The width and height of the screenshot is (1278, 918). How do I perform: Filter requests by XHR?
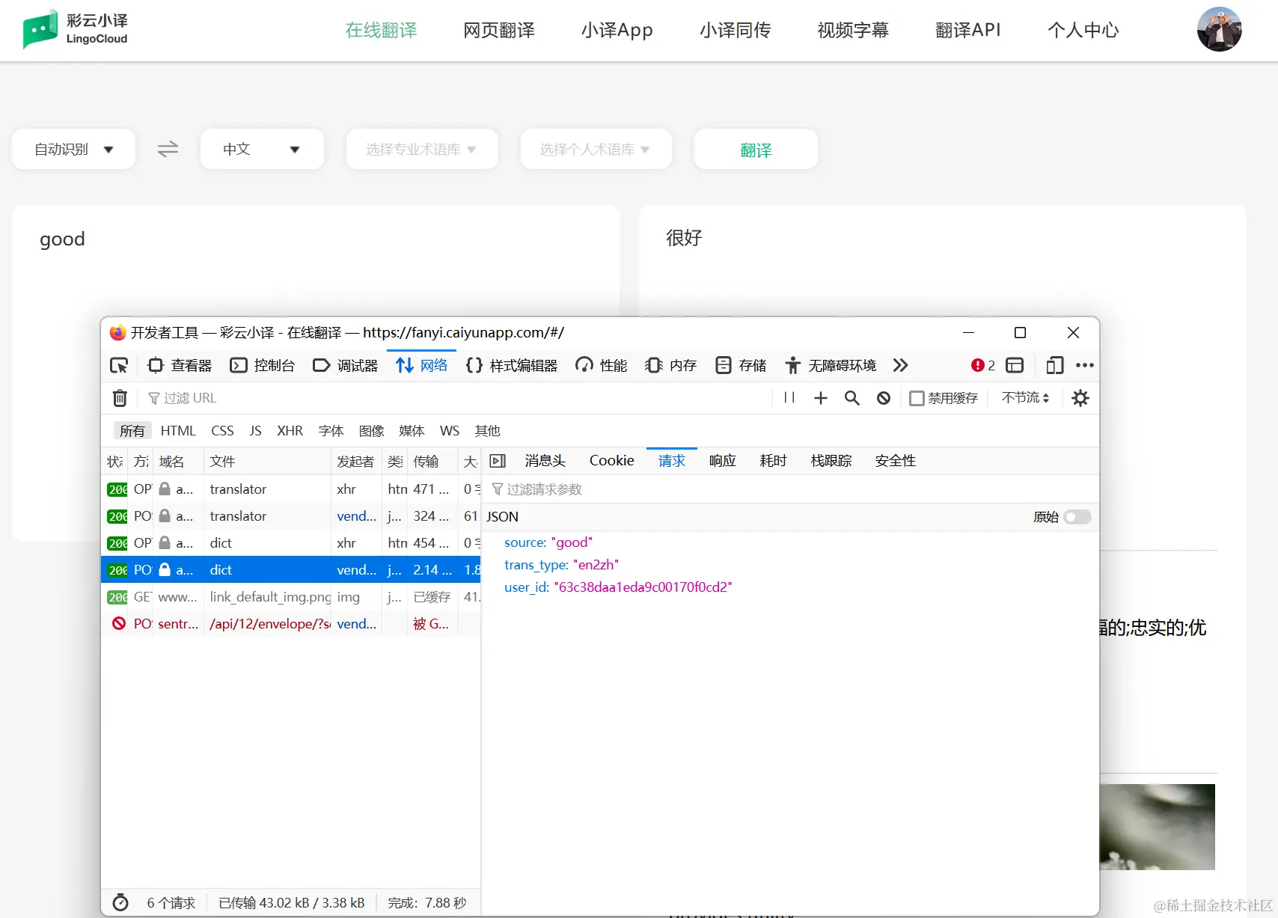(290, 431)
